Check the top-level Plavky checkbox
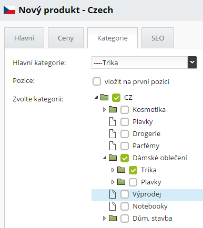This screenshot has height=228, width=203. pyautogui.click(x=125, y=122)
